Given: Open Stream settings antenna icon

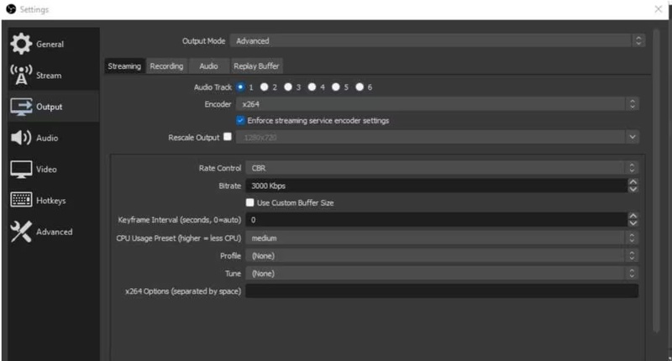Looking at the screenshot, I should pos(21,75).
